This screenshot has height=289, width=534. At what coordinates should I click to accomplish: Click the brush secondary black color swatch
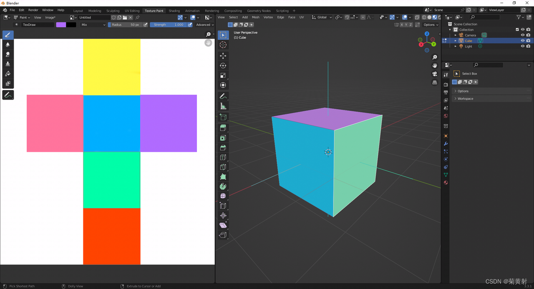(x=71, y=25)
